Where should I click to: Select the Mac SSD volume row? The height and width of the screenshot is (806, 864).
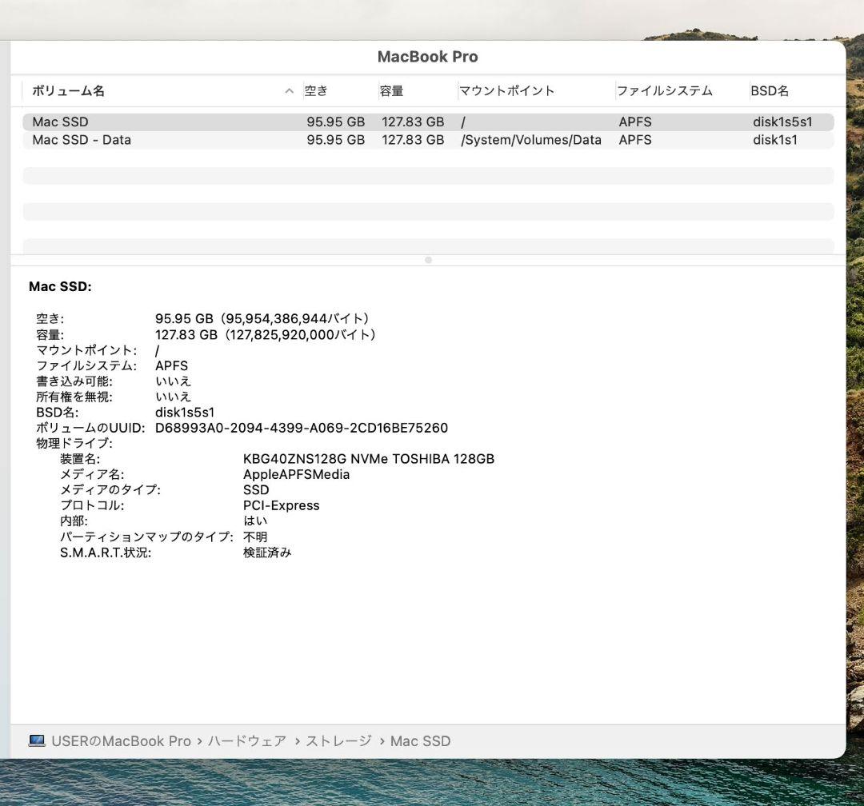pyautogui.click(x=160, y=122)
